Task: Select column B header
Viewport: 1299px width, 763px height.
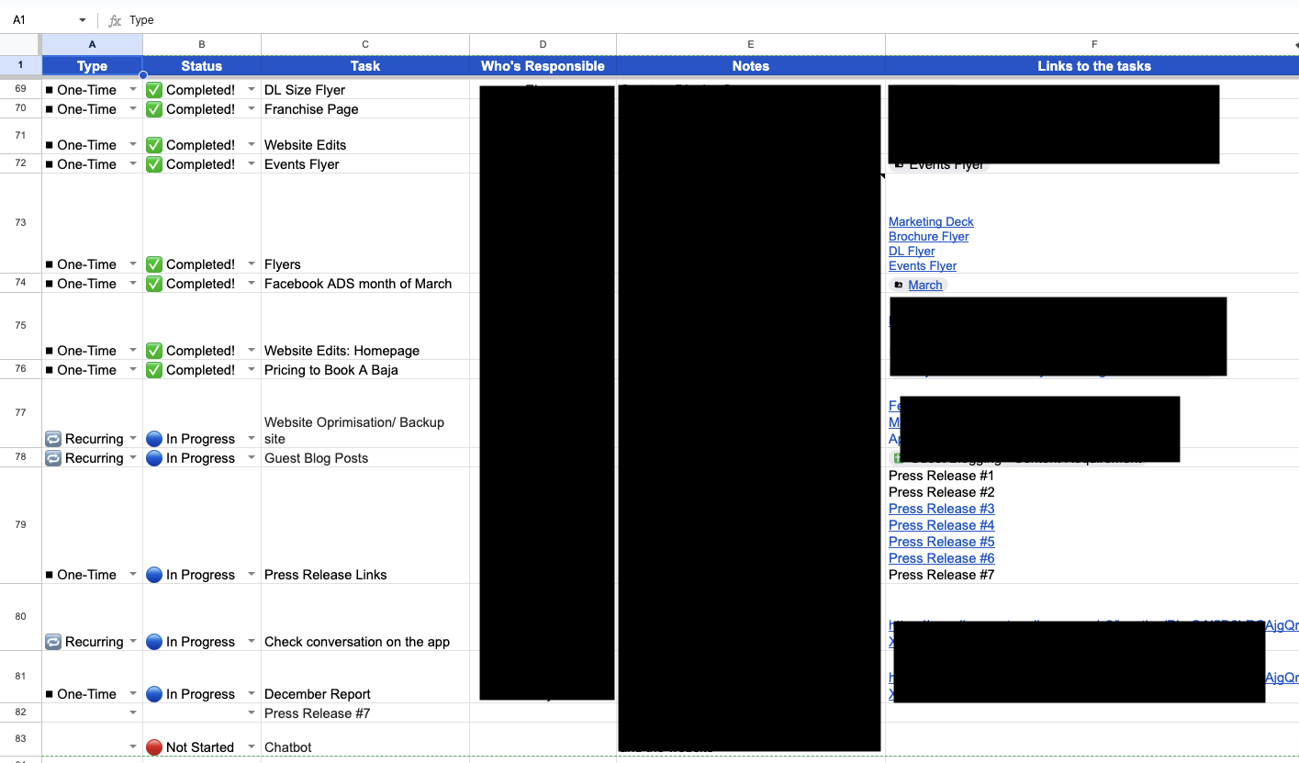Action: pos(202,44)
